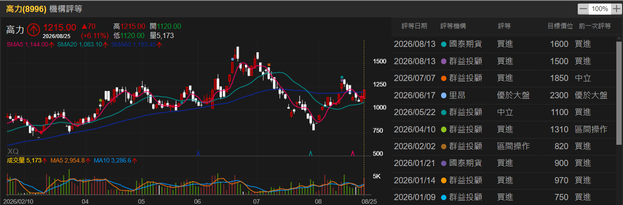Click the 1500 price axis label
623x205 pixels.
(379, 61)
